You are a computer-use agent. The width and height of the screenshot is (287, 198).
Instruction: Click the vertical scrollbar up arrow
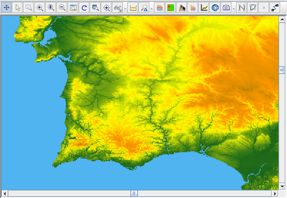(282, 19)
